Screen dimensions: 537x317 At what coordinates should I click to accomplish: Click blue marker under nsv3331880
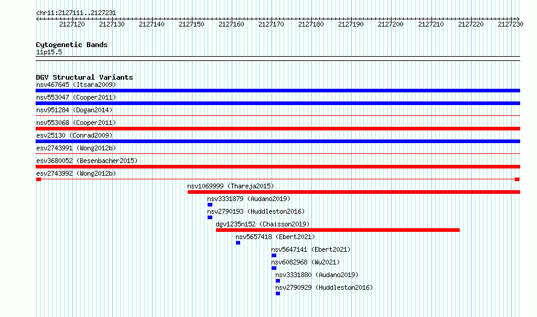pyautogui.click(x=278, y=281)
